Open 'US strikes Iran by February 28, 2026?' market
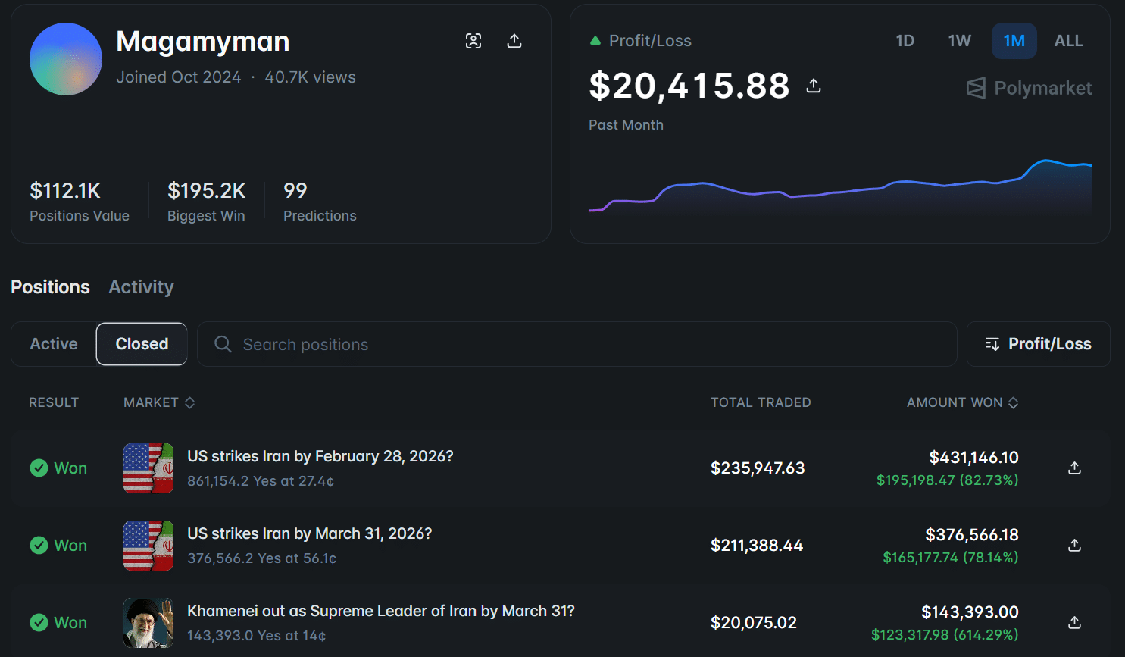1125x657 pixels. click(320, 456)
